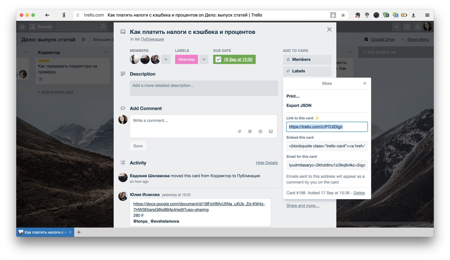Click the battery saver icon in toolbar
Image resolution: width=450 pixels, height=260 pixels.
(x=404, y=15)
